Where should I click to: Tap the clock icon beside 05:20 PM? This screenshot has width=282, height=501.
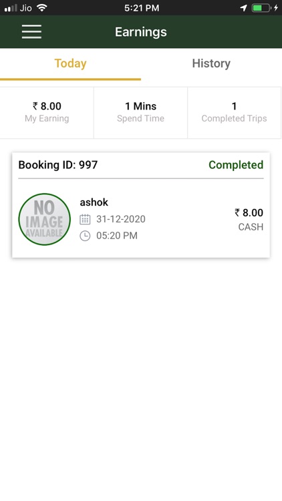pos(85,236)
